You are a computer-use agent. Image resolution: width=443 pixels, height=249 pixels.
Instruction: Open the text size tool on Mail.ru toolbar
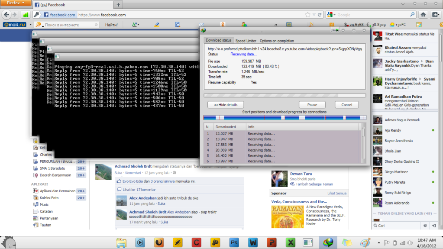pos(136,25)
